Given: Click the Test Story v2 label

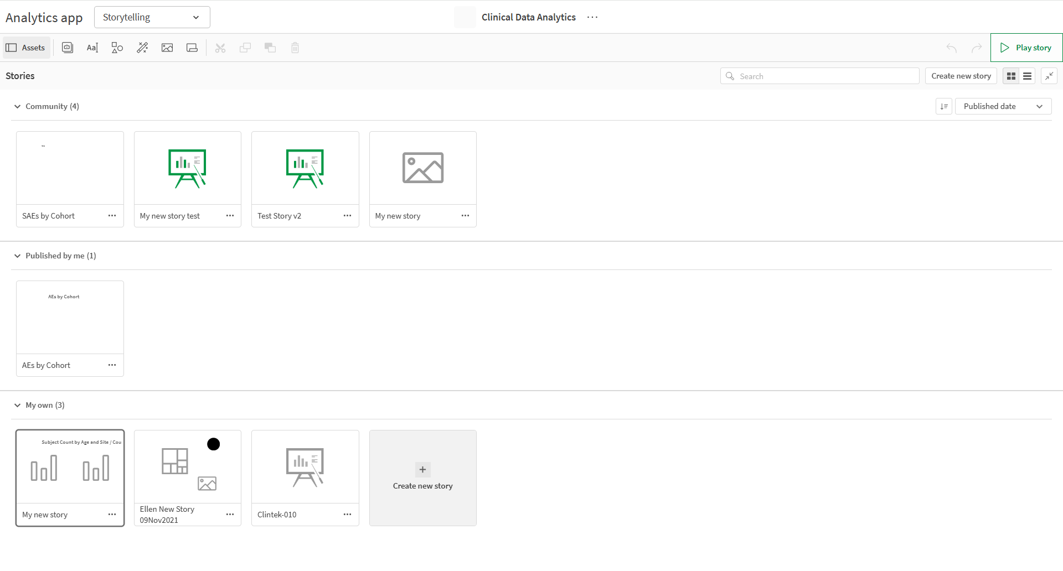Looking at the screenshot, I should click(x=279, y=216).
